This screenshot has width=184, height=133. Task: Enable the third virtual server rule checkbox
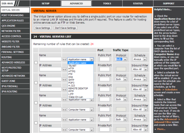point(36,103)
